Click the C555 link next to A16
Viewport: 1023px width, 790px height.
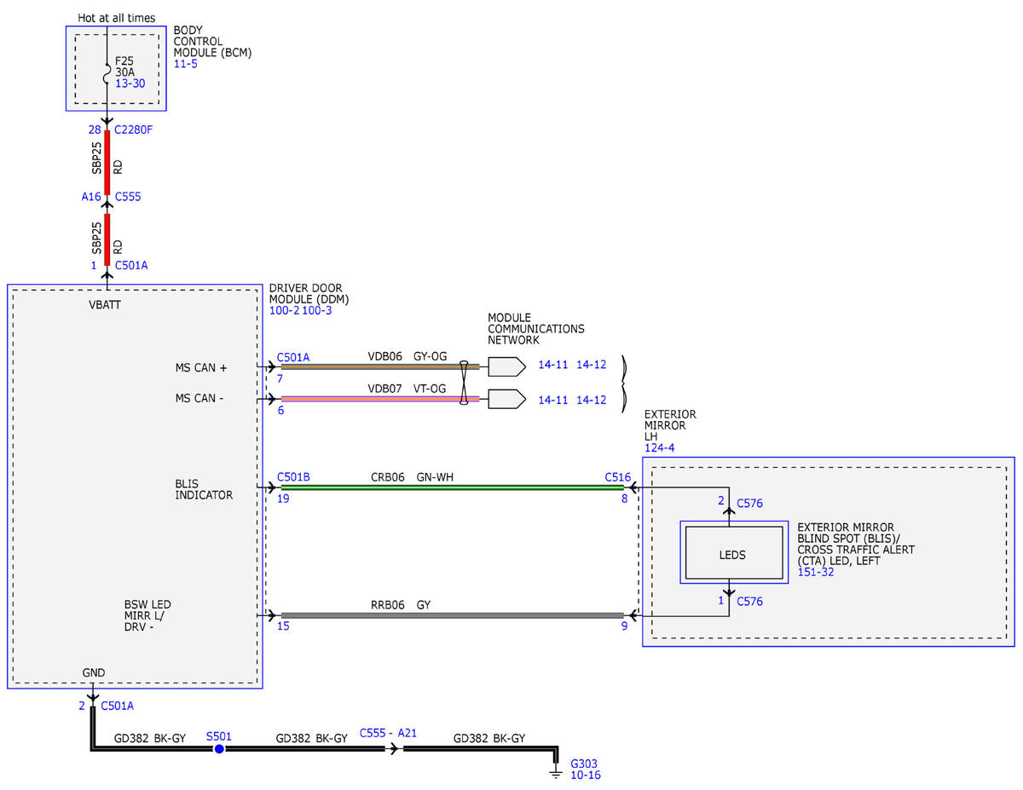(x=128, y=197)
